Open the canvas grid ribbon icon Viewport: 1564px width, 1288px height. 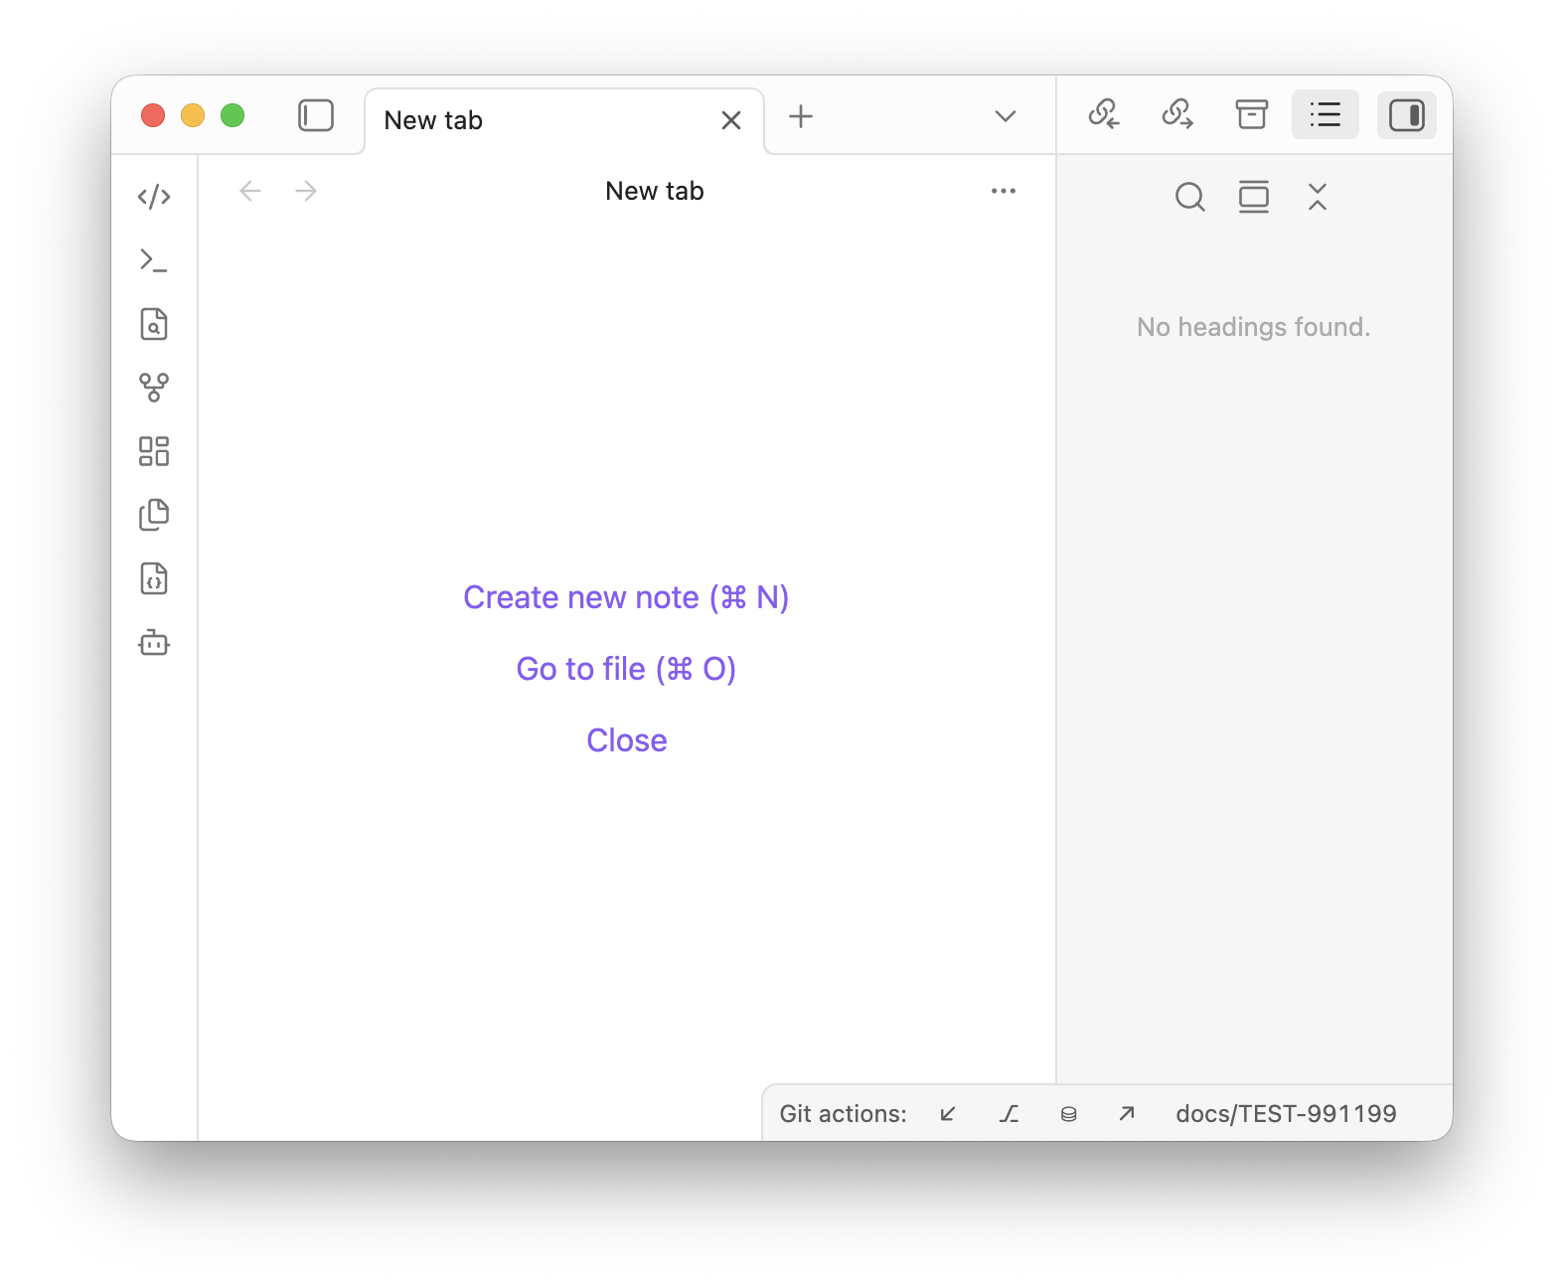pyautogui.click(x=154, y=451)
